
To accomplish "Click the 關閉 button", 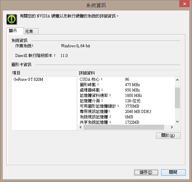I will point(173,172).
